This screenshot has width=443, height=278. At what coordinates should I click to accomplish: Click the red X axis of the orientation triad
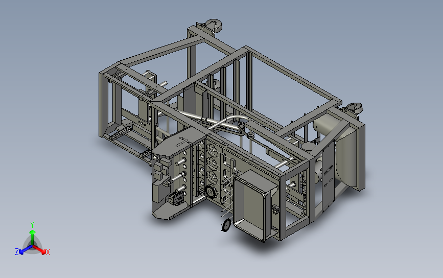40,249
